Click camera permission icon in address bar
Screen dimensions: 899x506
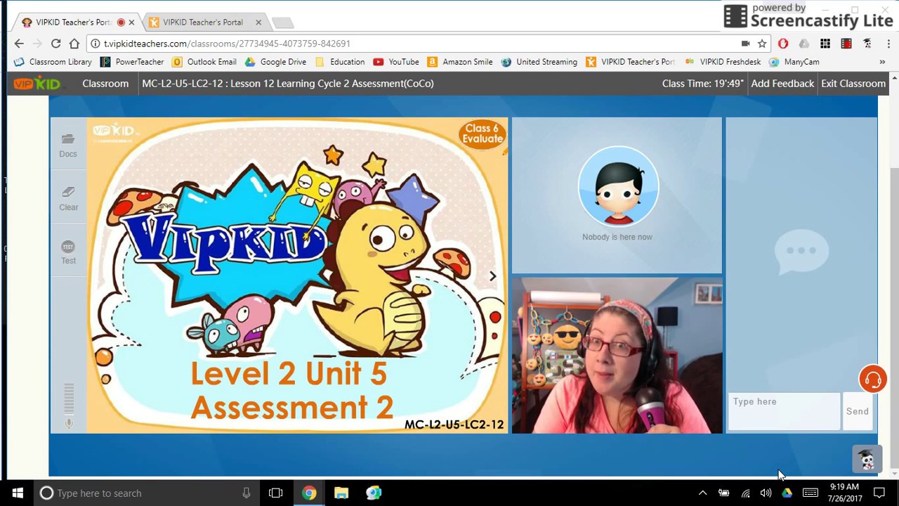click(x=745, y=44)
